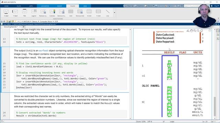Click the Zoom: 125% status bar entry
Screen dimensions: 220x123
141,122
